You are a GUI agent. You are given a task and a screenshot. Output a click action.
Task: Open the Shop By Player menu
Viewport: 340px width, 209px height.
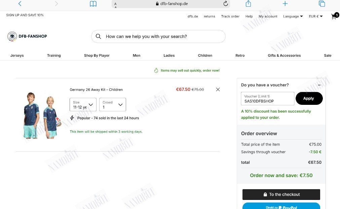[x=97, y=55]
